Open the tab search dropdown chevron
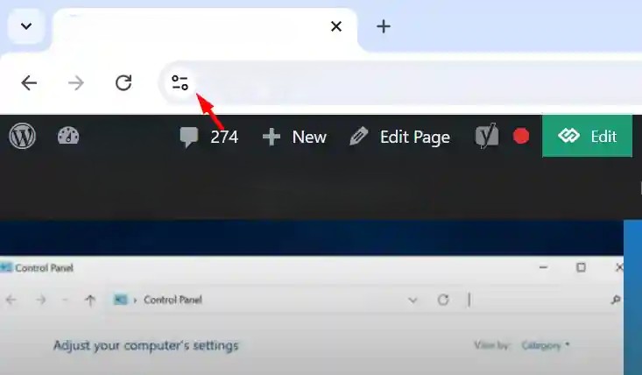Screen dimensions: 642x375 click(x=26, y=26)
